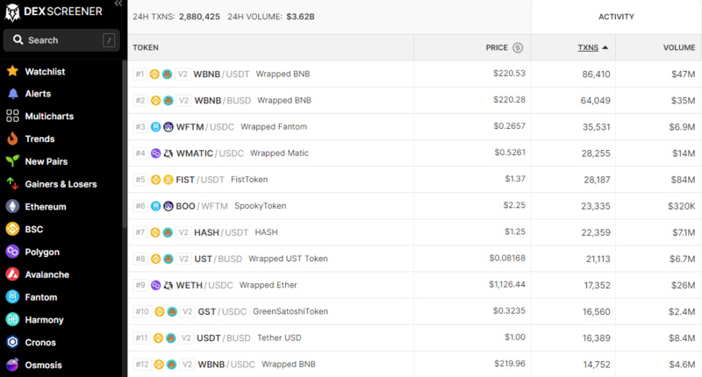Click PancakeSwap icon in GST row

172,311
